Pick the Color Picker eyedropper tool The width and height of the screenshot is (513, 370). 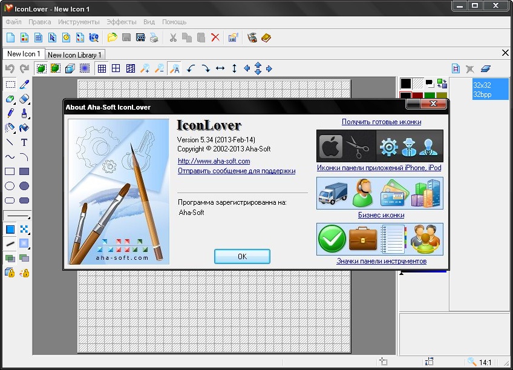point(24,85)
